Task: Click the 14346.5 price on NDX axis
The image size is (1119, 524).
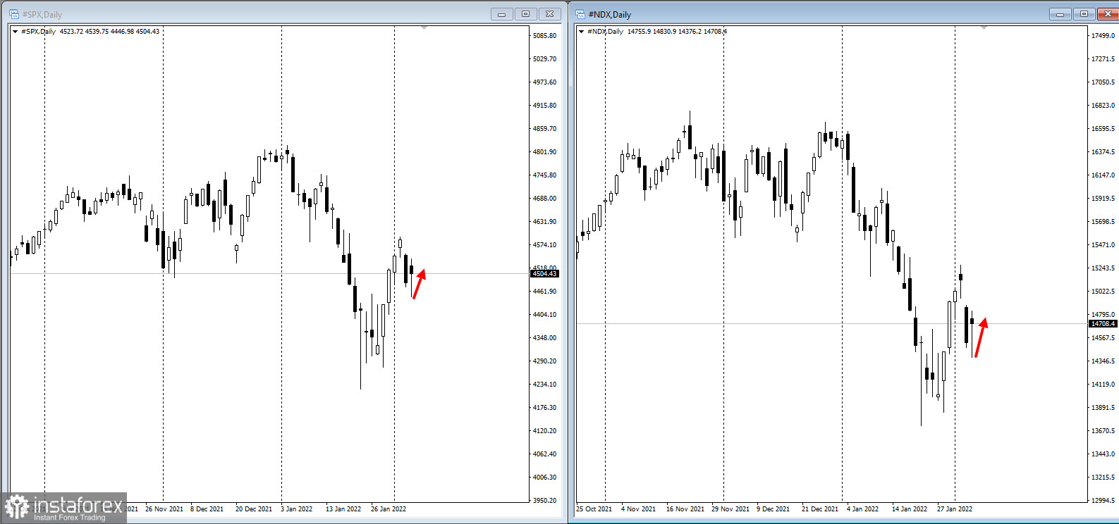Action: click(1103, 361)
